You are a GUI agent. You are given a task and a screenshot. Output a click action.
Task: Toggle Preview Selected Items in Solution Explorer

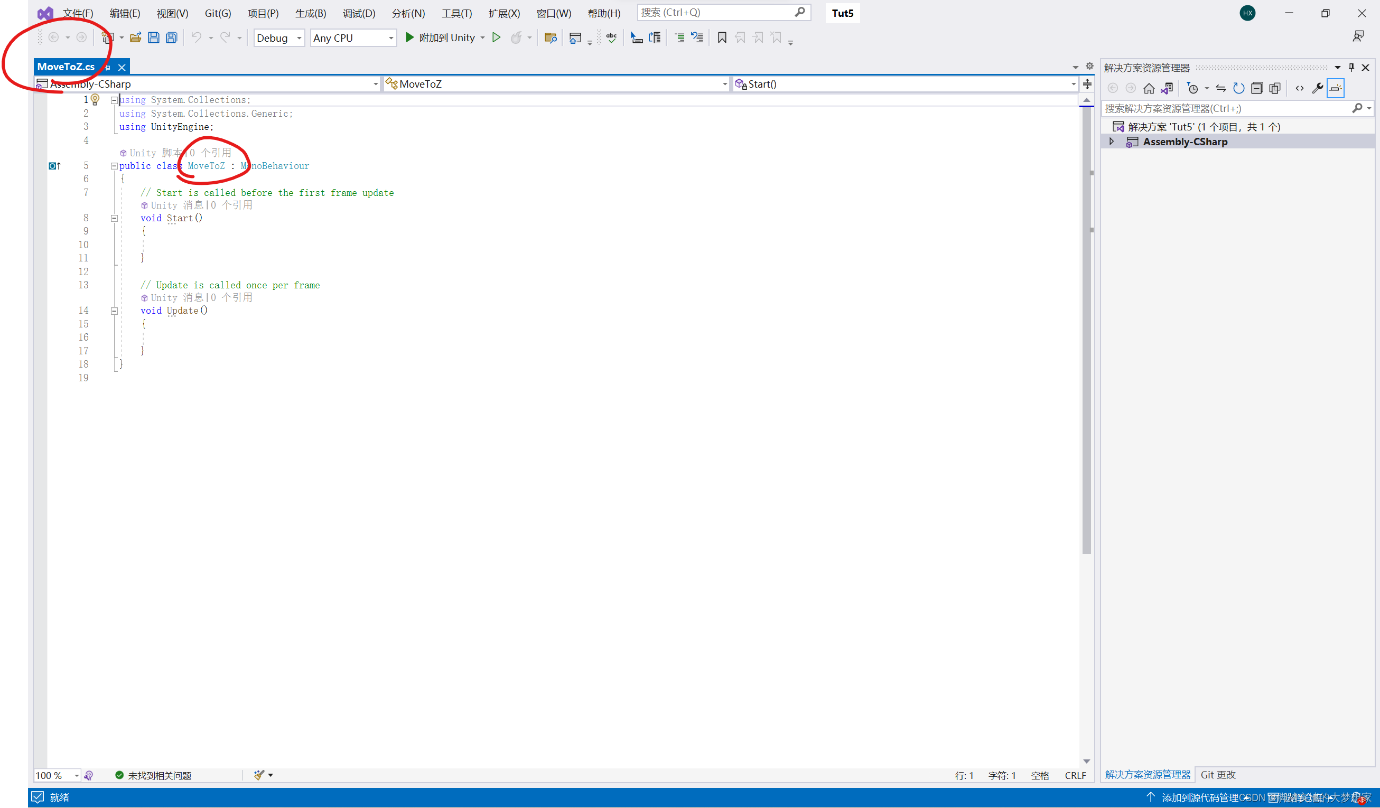(1336, 88)
